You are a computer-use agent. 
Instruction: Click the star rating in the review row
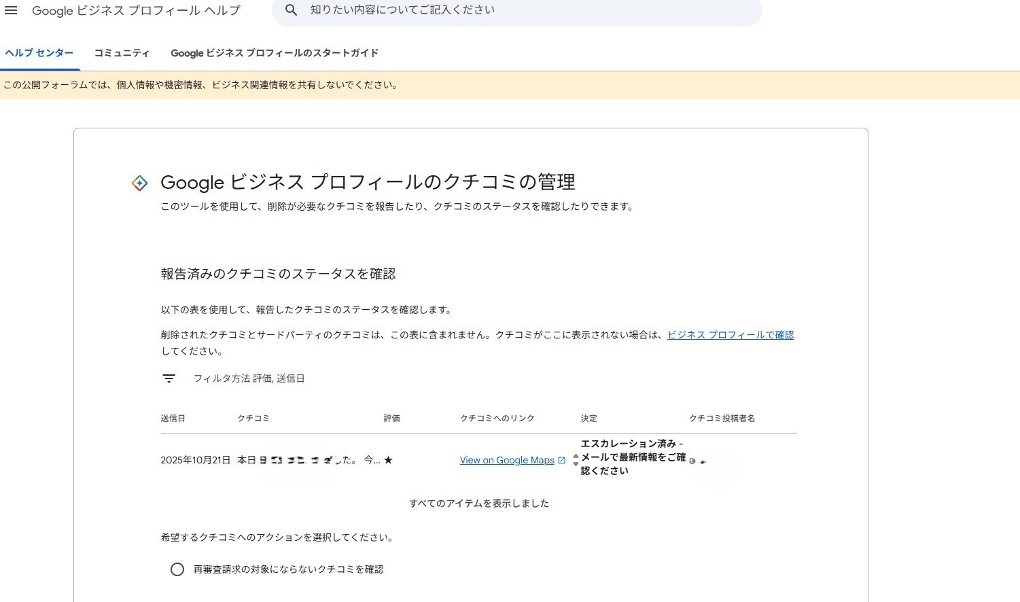click(388, 460)
